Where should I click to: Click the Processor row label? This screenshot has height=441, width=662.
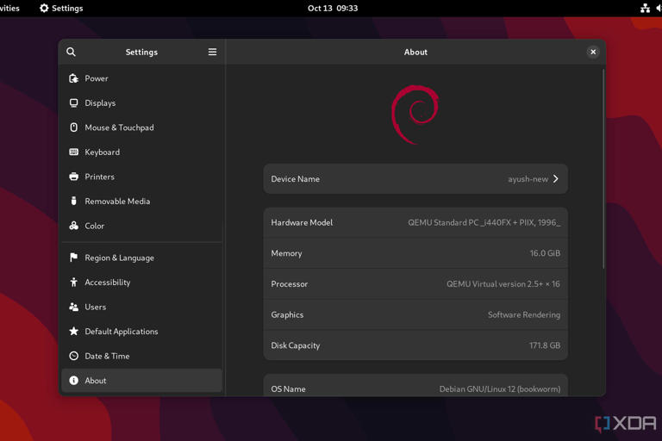pos(290,284)
